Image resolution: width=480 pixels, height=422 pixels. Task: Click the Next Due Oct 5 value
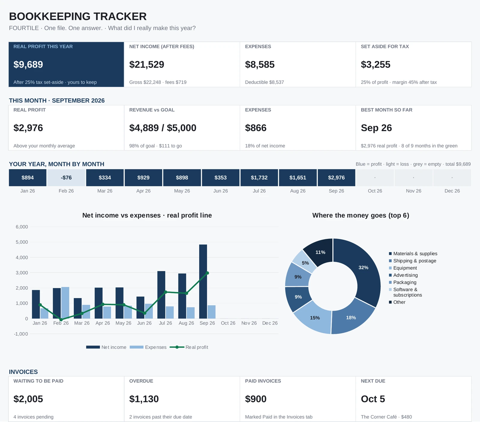click(x=373, y=399)
